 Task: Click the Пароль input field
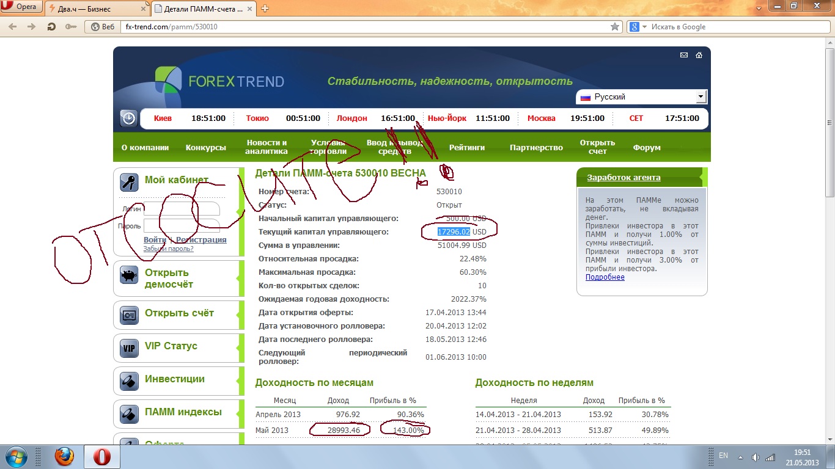tap(182, 226)
